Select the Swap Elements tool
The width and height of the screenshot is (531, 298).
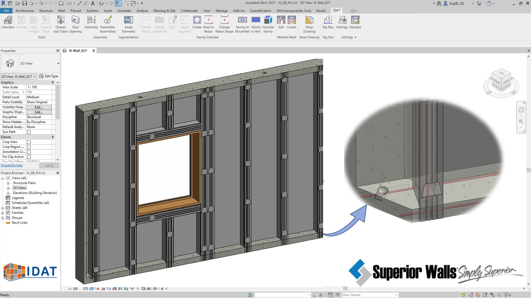point(128,23)
